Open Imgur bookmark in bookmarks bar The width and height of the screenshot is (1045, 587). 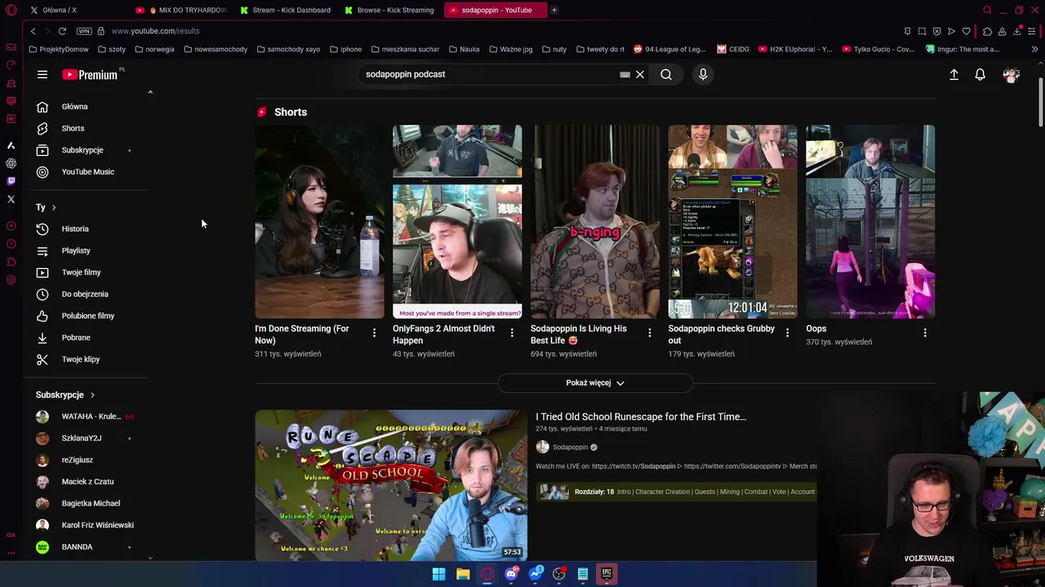[963, 49]
